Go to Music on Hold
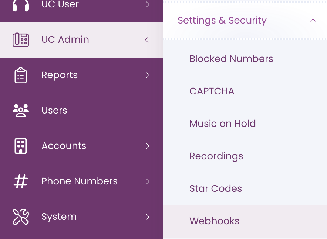Viewport: 327px width, 239px height. pos(223,124)
